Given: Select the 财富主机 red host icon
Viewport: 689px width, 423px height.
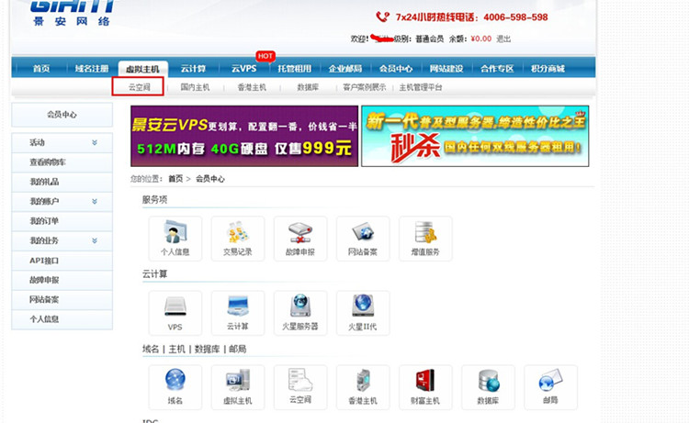Looking at the screenshot, I should [425, 386].
